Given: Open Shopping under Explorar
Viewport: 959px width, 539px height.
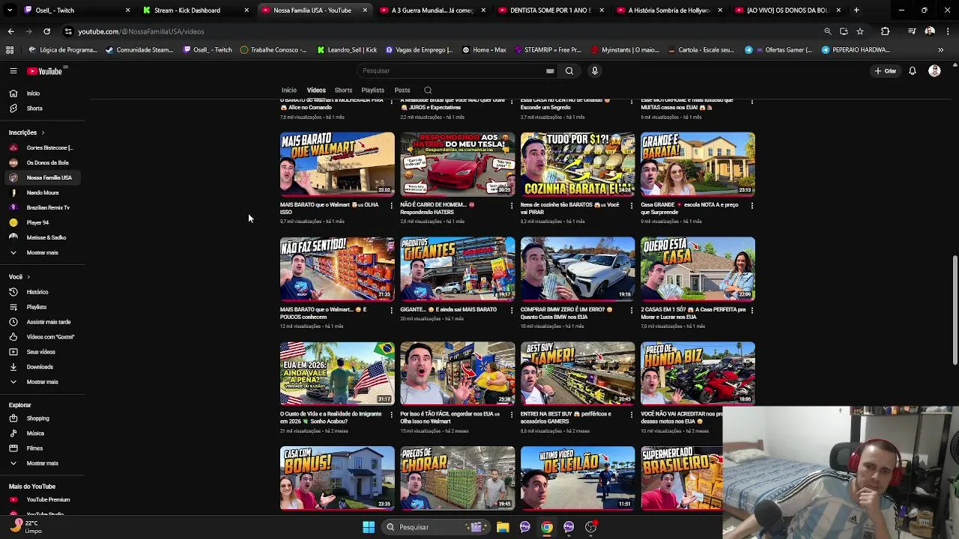Looking at the screenshot, I should pyautogui.click(x=43, y=418).
